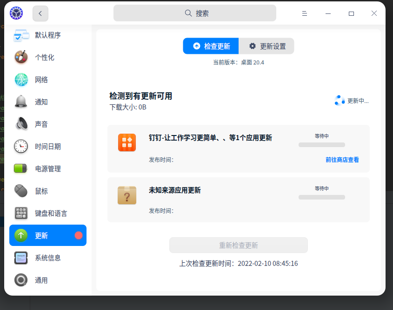Image resolution: width=393 pixels, height=310 pixels.
Task: Switch to the 更新设置 tab
Action: pyautogui.click(x=266, y=46)
